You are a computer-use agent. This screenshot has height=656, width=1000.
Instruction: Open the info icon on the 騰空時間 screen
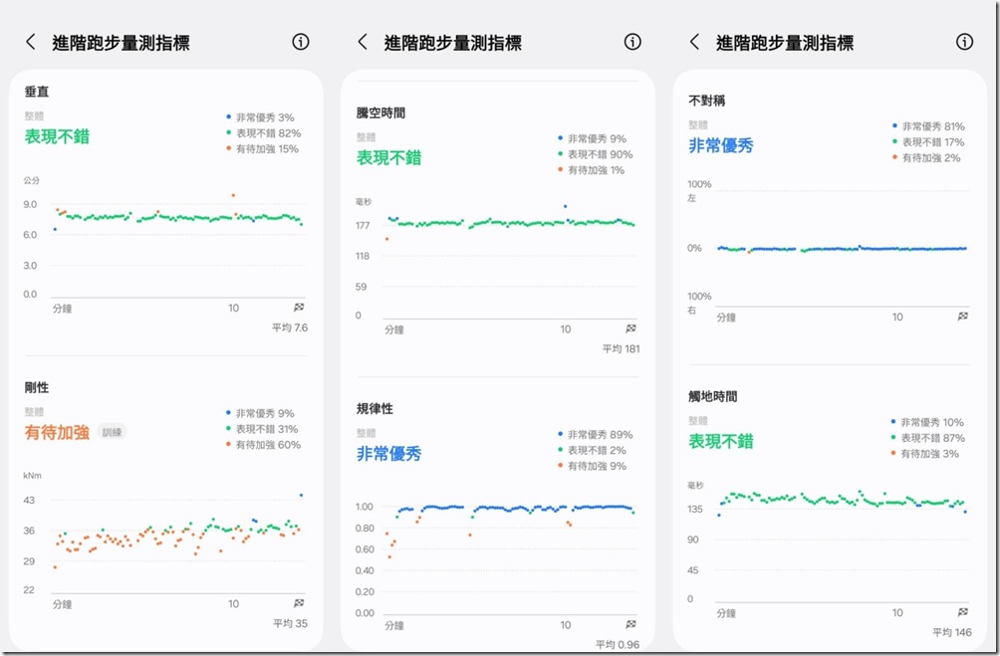click(x=632, y=42)
